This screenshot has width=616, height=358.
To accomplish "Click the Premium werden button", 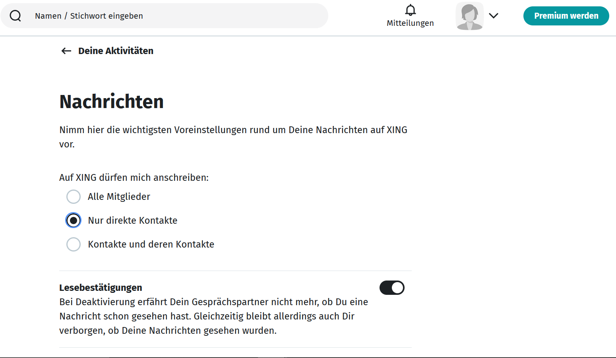I will click(566, 16).
